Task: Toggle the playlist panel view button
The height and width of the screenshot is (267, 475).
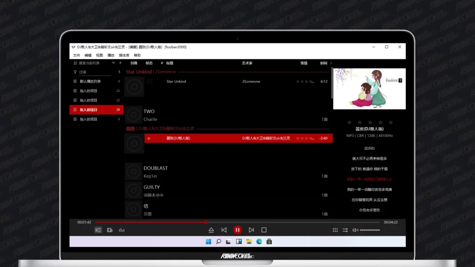Action: coord(98,230)
